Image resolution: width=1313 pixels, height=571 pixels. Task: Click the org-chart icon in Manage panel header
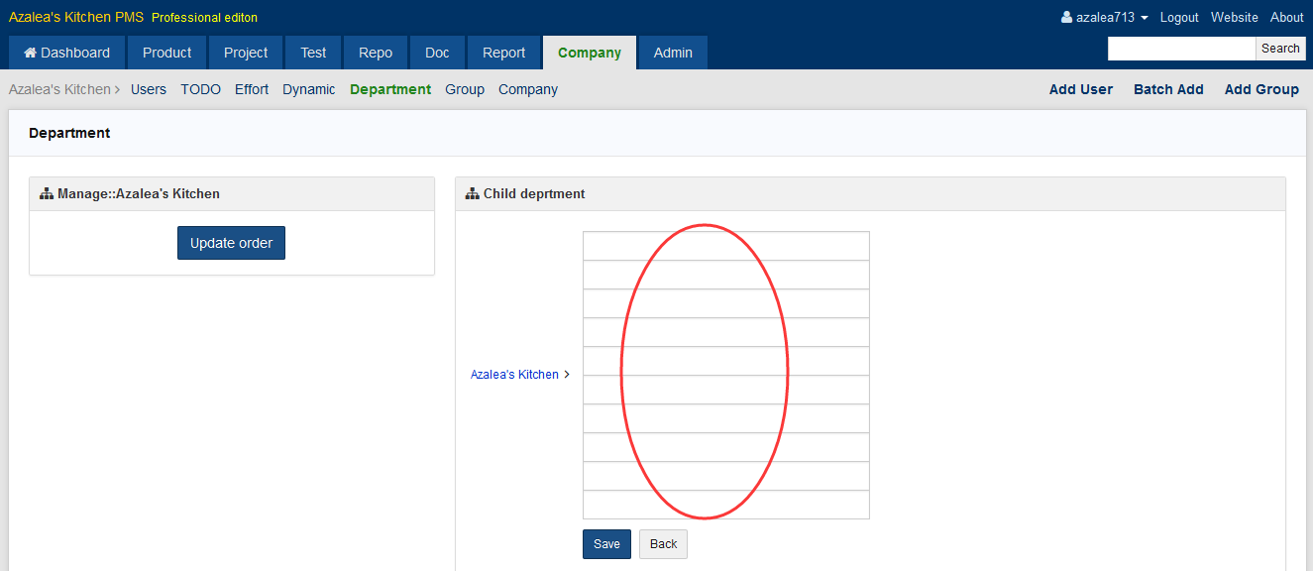47,193
